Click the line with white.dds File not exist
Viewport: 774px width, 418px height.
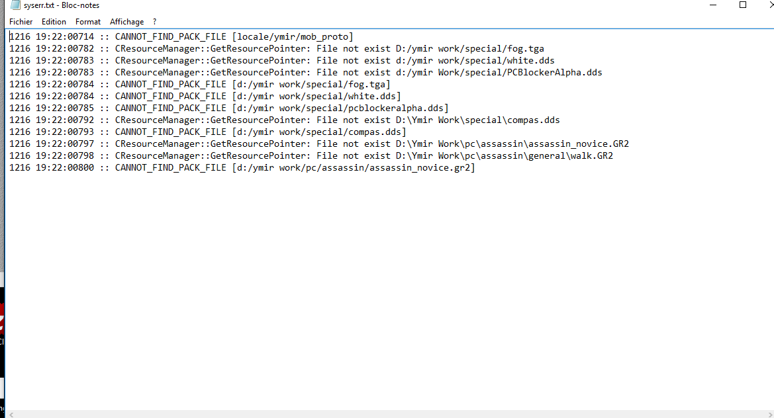coord(282,60)
